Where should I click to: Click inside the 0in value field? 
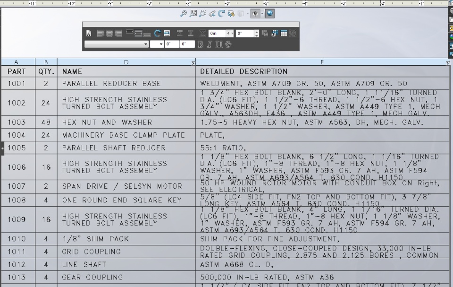217,34
